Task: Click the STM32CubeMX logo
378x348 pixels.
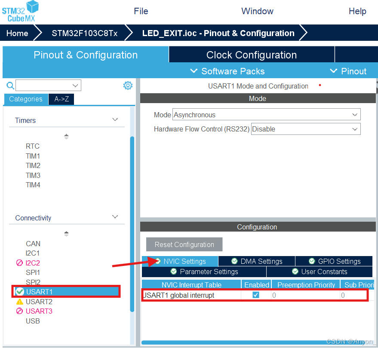Action: click(20, 12)
